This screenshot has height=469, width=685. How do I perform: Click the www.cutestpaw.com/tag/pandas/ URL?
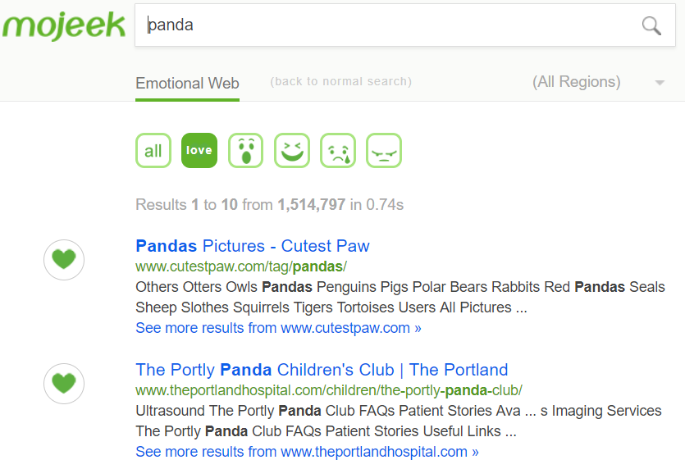[241, 266]
